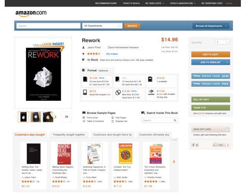
Task: Click the Sell My Copy button
Action: tap(211, 100)
